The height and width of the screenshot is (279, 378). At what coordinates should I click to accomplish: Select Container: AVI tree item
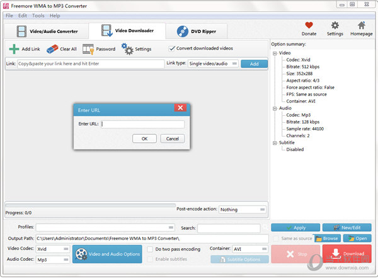(x=301, y=101)
